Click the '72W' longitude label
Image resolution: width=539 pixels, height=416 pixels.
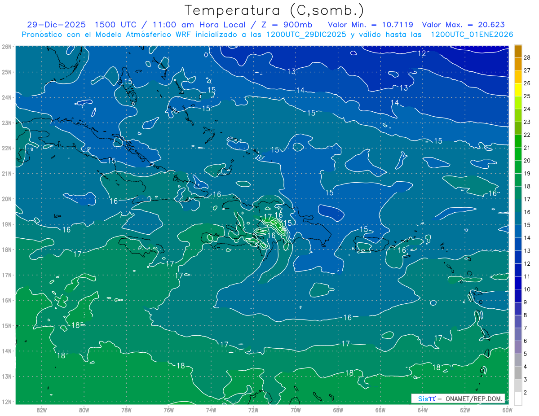pyautogui.click(x=253, y=410)
